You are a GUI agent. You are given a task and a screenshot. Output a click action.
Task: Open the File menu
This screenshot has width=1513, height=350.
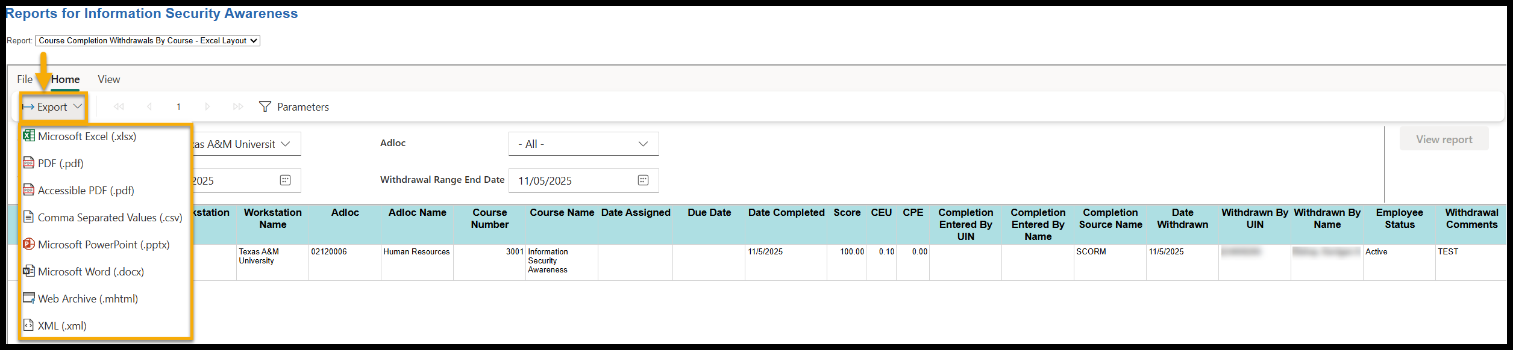pos(25,79)
